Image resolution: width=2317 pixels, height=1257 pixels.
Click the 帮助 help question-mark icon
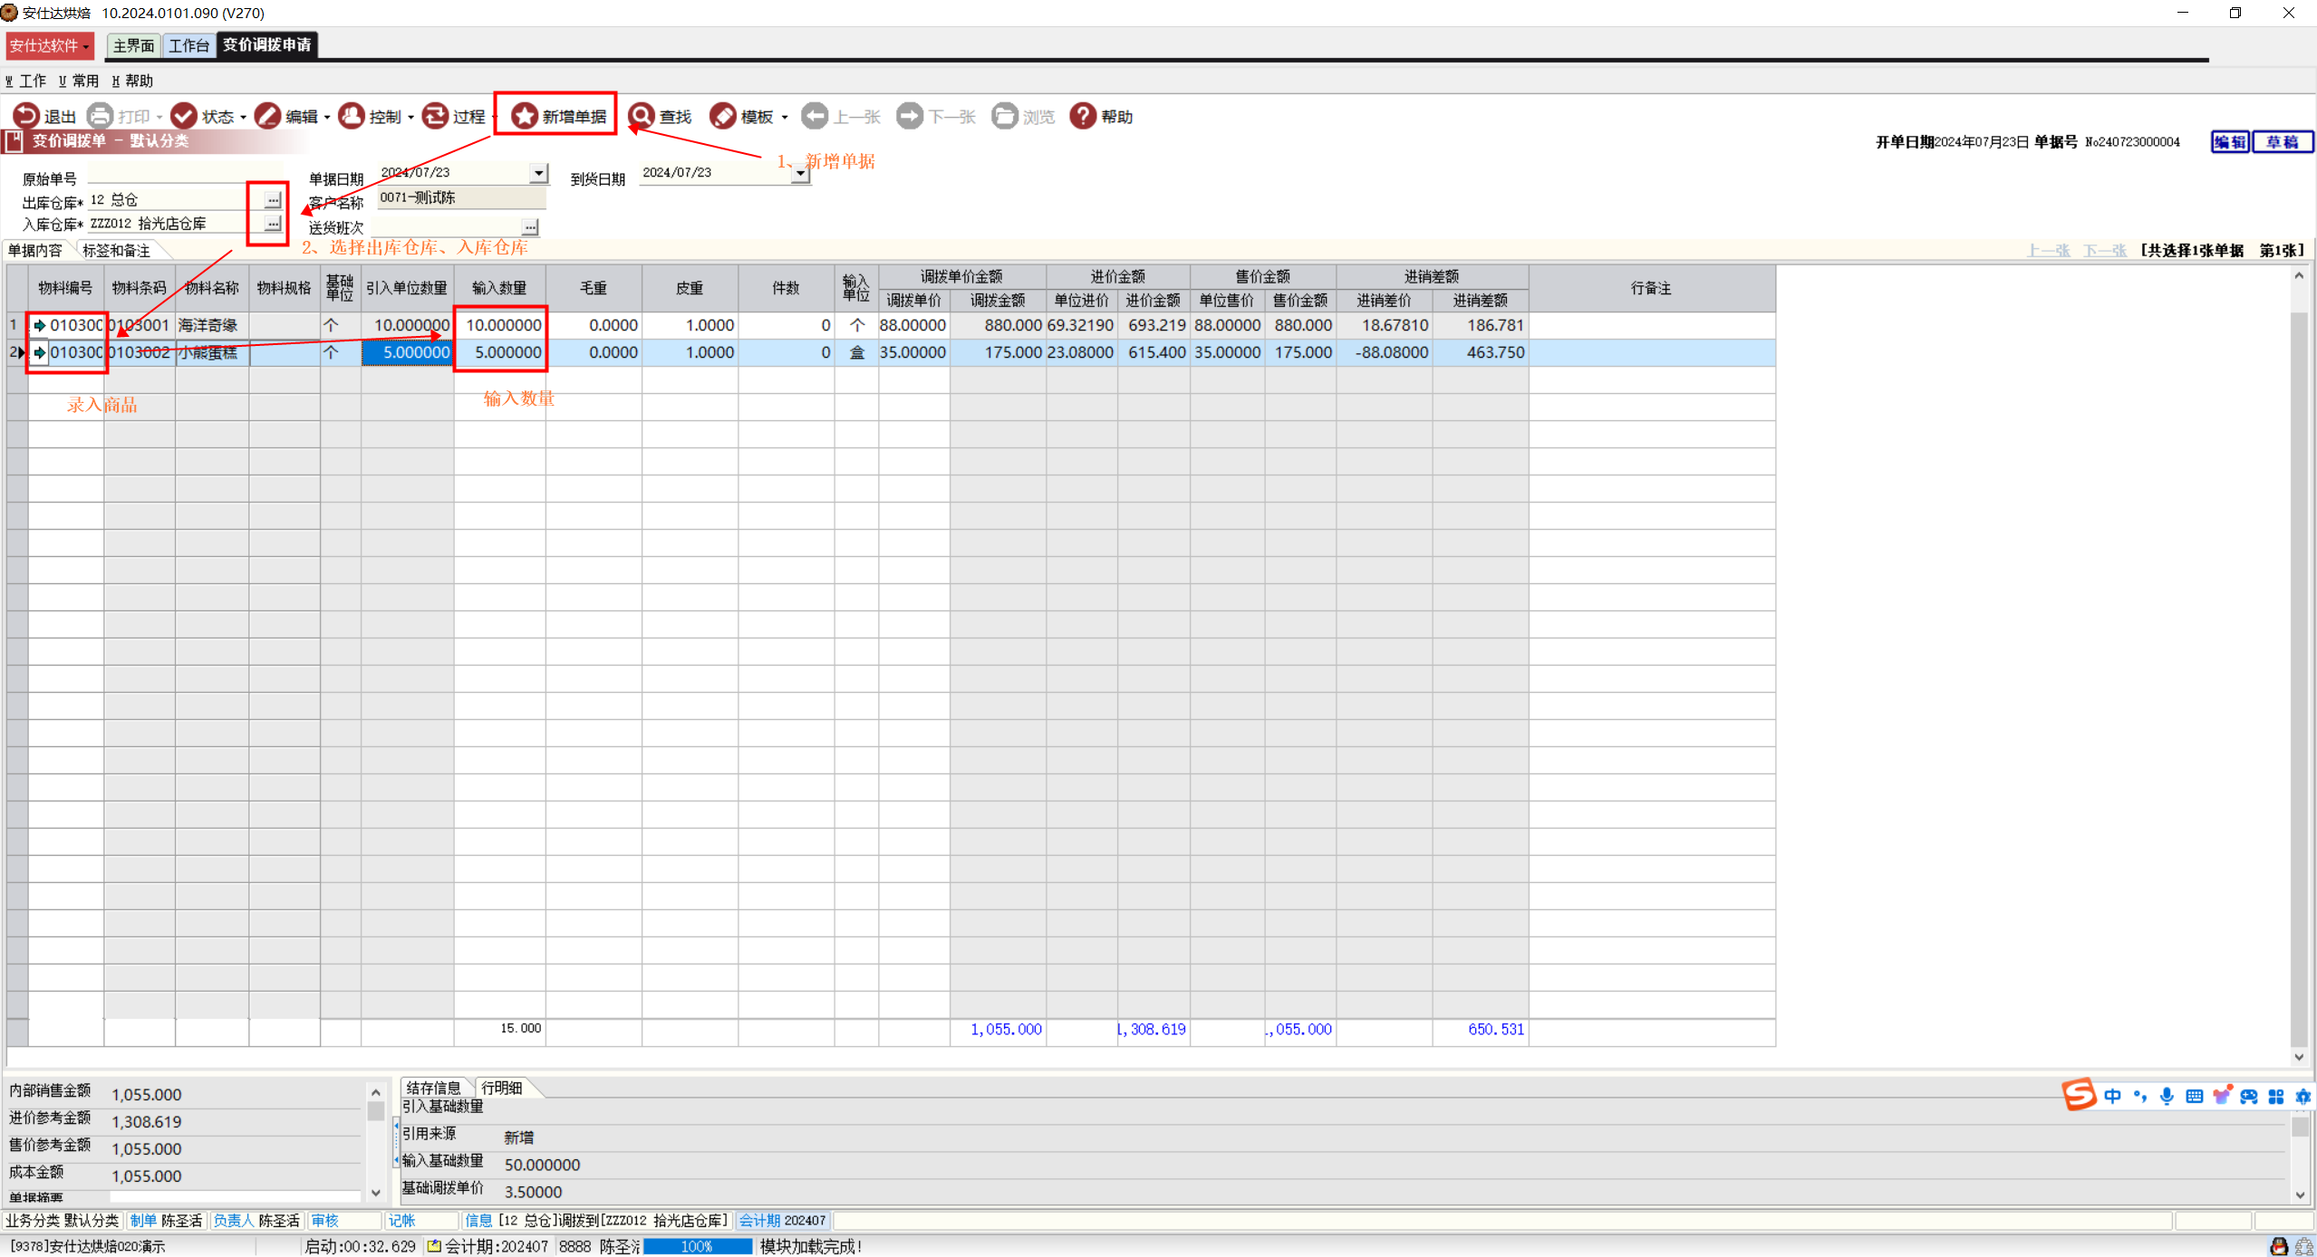click(1083, 116)
